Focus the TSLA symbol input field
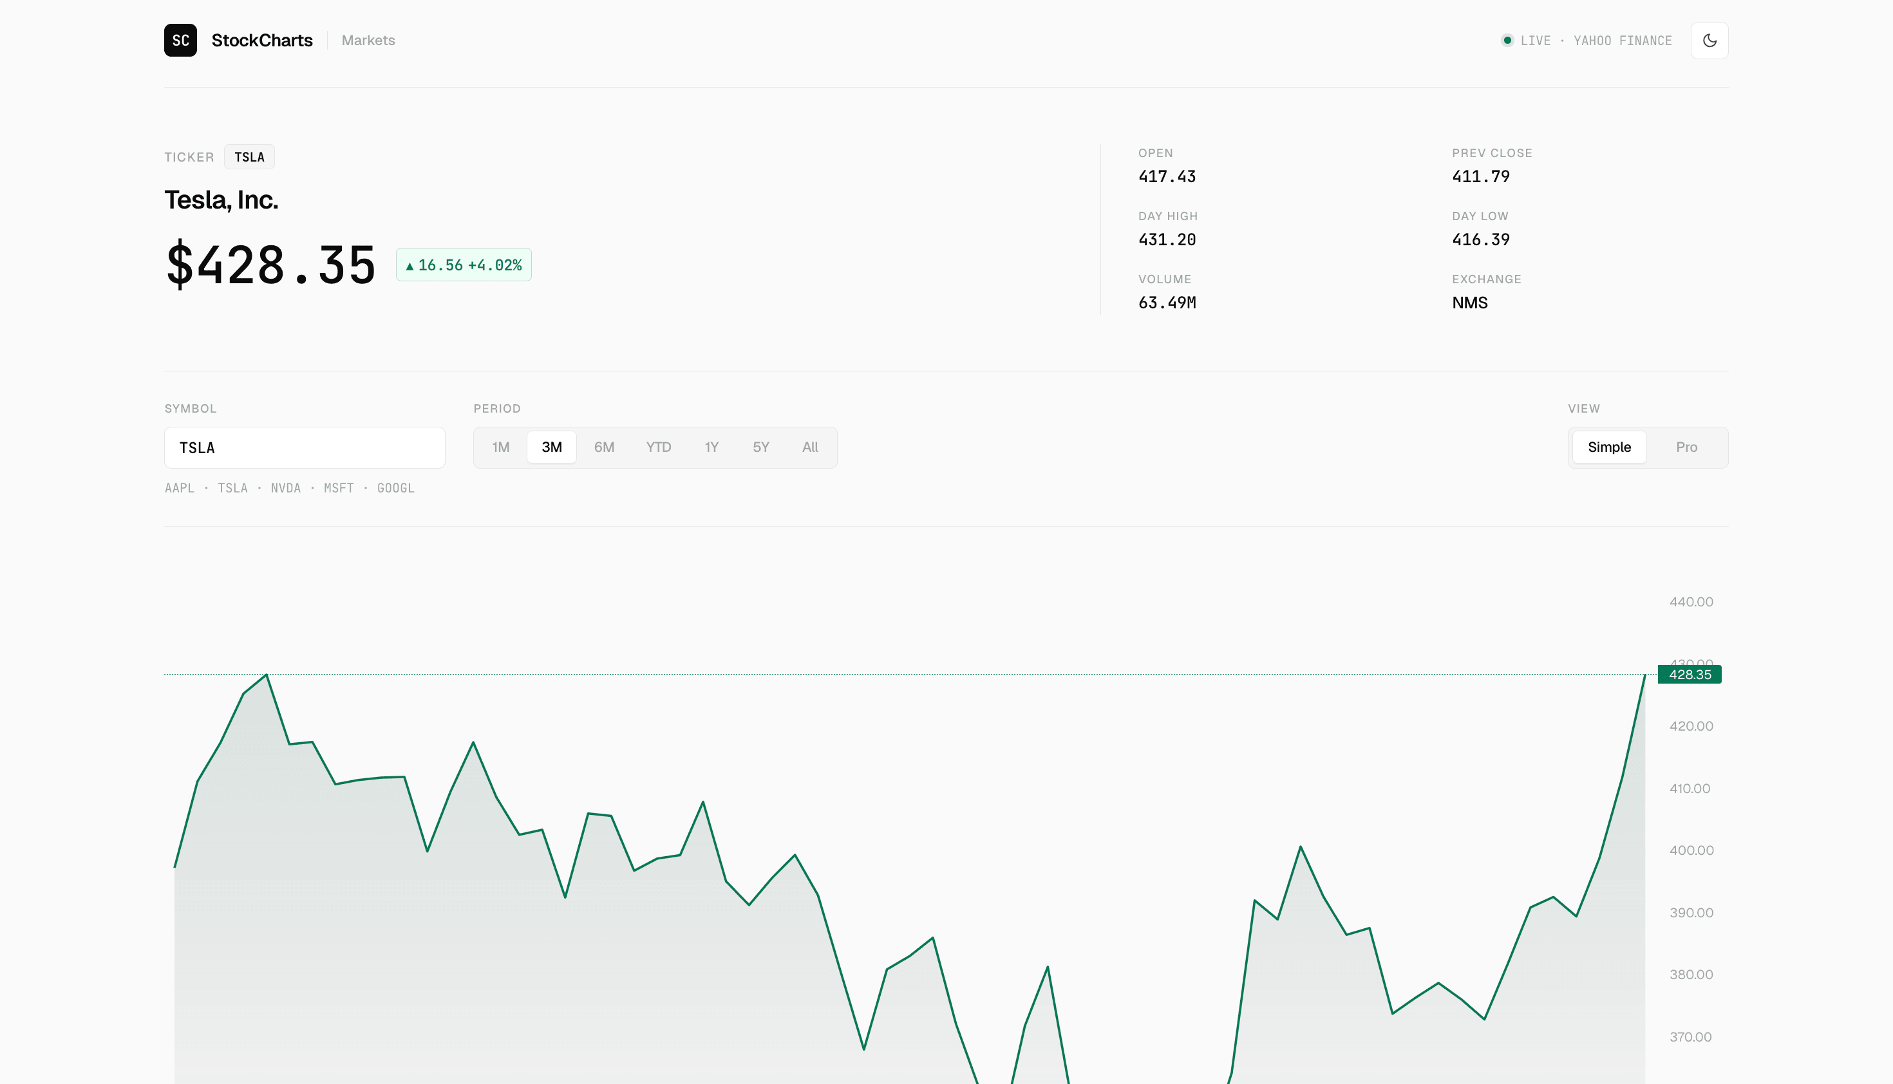Screen dimensions: 1893x1084 click(x=305, y=447)
